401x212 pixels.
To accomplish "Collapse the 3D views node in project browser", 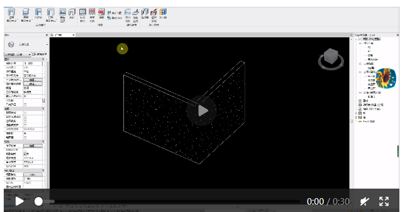I will (360, 64).
